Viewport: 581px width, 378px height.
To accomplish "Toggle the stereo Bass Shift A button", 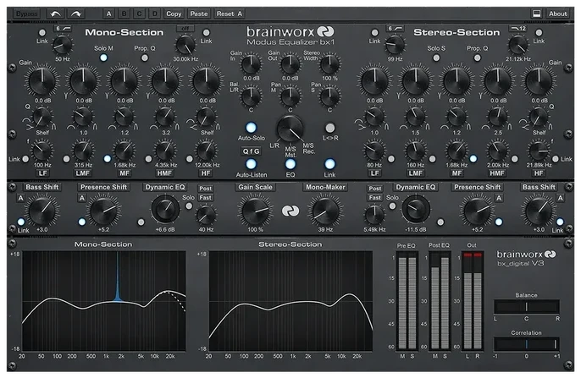I will point(561,198).
